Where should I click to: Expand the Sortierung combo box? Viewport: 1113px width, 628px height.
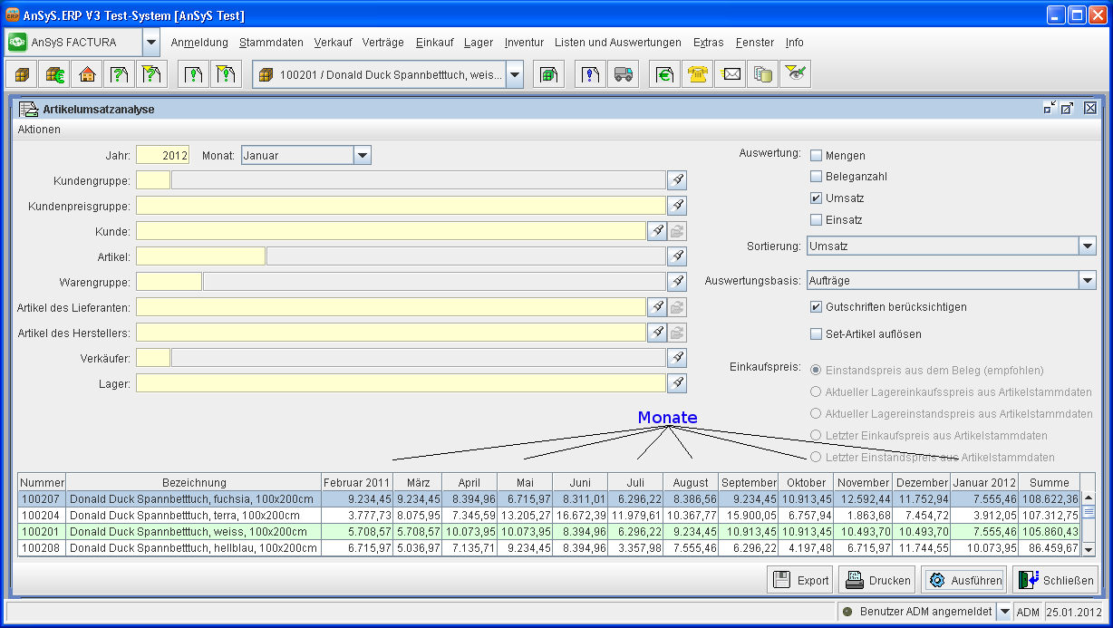(x=1088, y=246)
